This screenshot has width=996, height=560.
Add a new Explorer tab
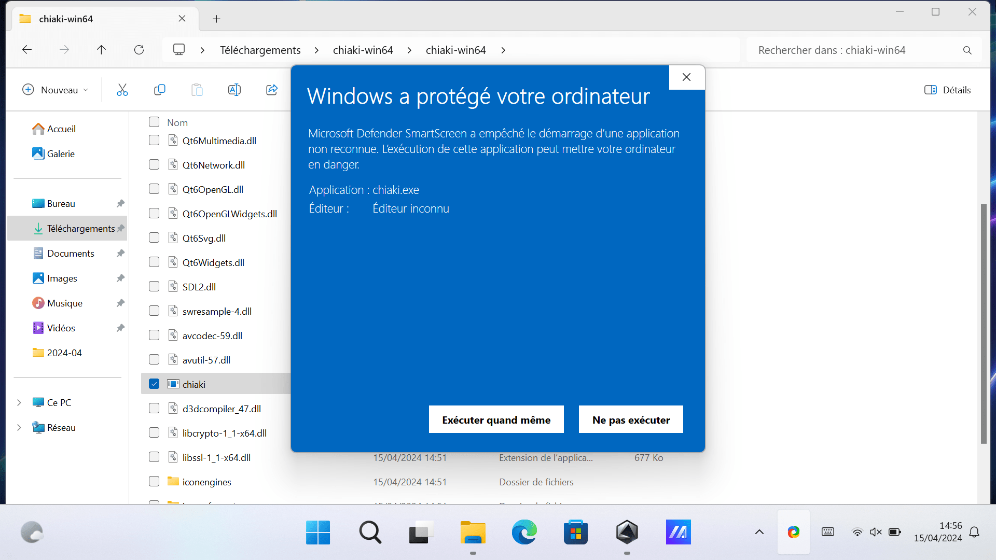coord(216,19)
